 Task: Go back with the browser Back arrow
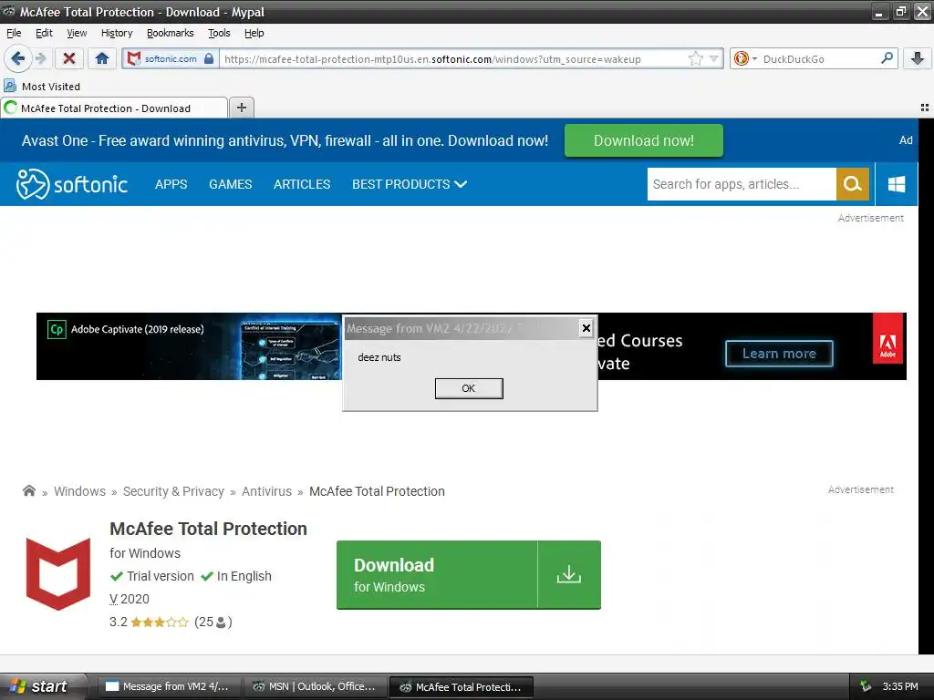click(x=17, y=58)
